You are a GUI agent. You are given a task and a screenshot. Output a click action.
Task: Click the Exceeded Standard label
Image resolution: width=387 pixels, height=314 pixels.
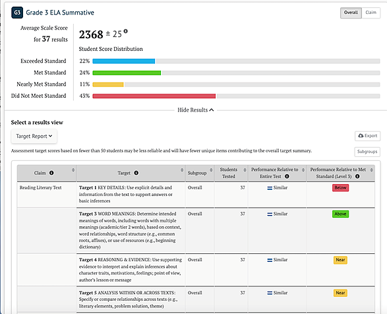44,61
